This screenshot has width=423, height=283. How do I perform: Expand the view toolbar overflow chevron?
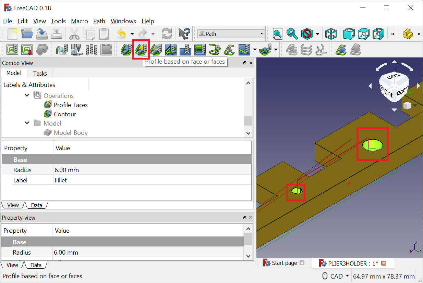[393, 34]
